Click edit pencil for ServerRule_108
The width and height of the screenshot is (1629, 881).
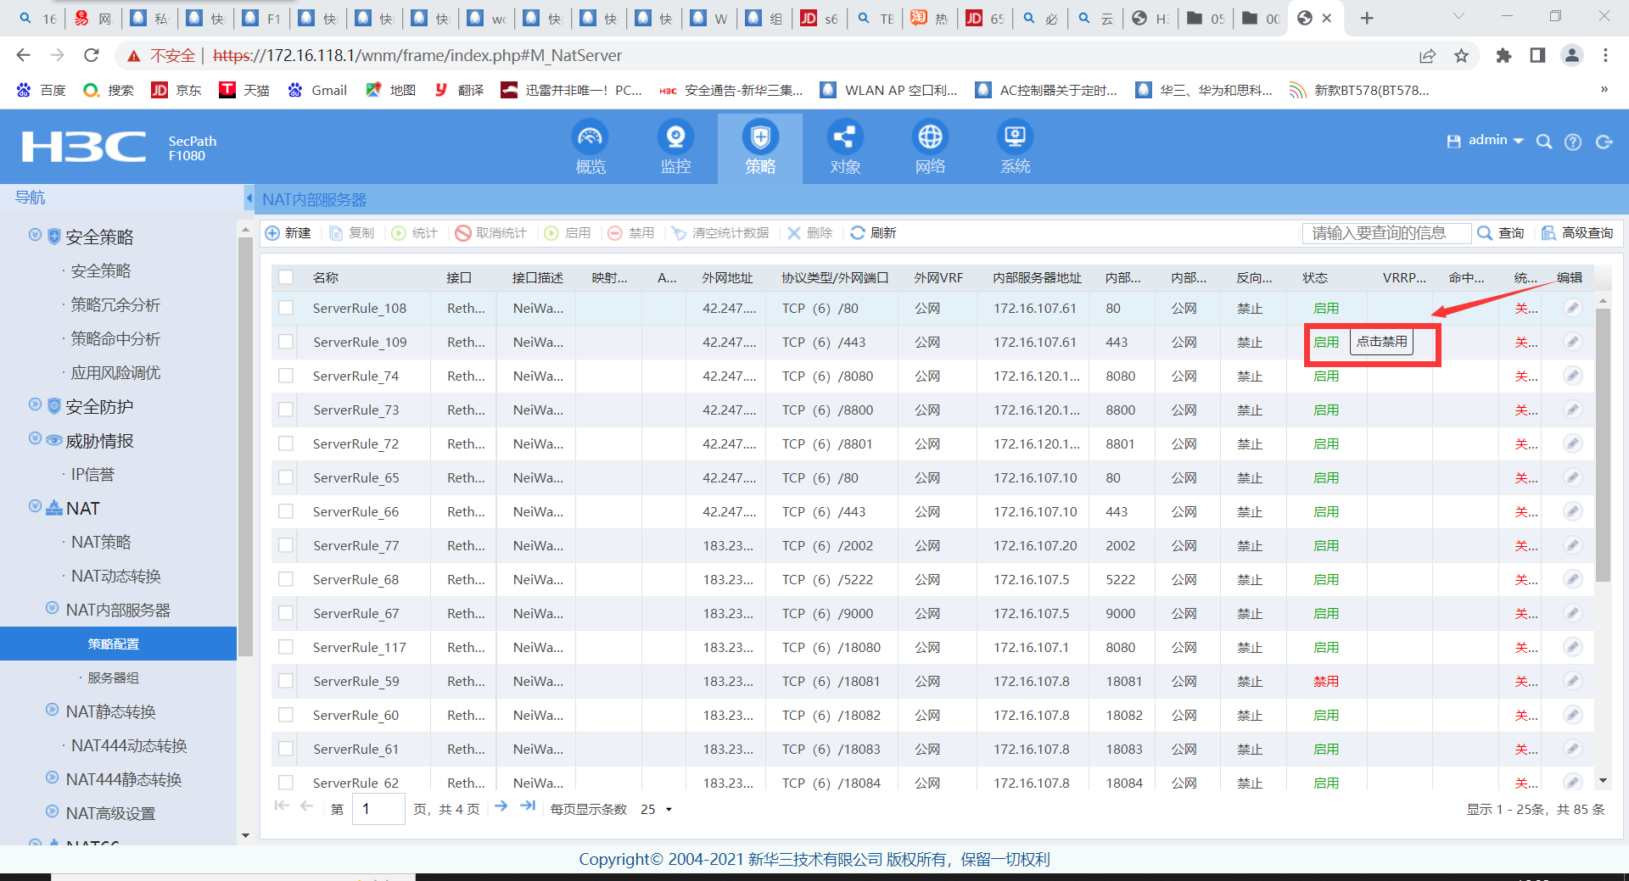pyautogui.click(x=1572, y=308)
